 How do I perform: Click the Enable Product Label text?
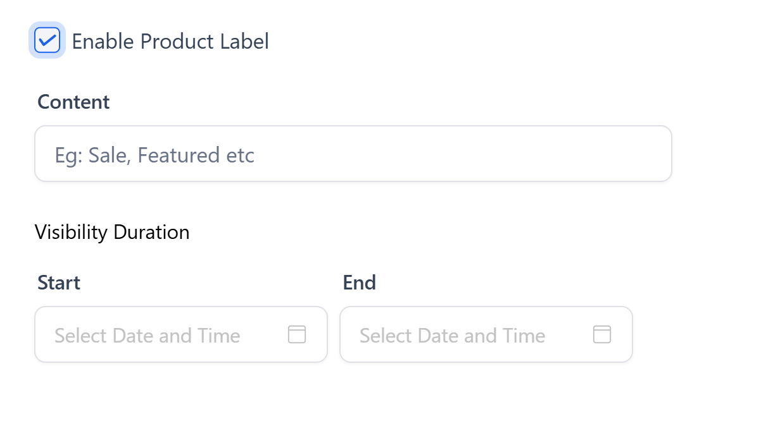click(170, 40)
